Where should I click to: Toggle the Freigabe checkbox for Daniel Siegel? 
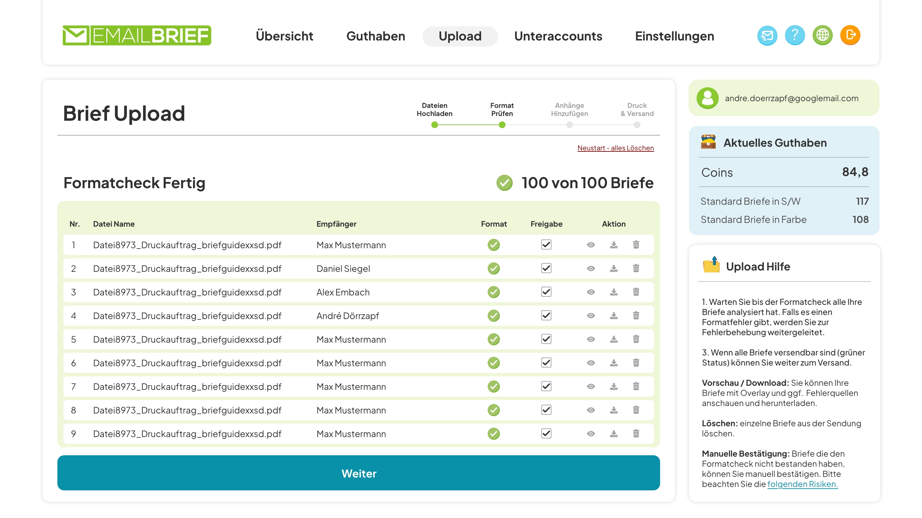pos(546,268)
